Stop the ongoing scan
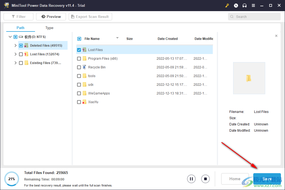Screen dimensions: 285x190 point(205,179)
